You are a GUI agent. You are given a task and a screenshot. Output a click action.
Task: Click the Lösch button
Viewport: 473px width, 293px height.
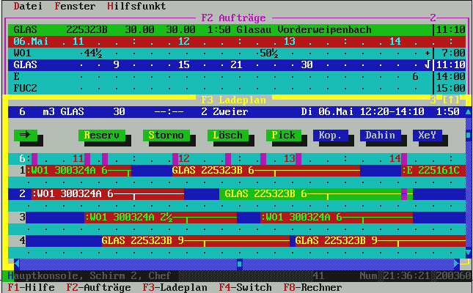227,136
